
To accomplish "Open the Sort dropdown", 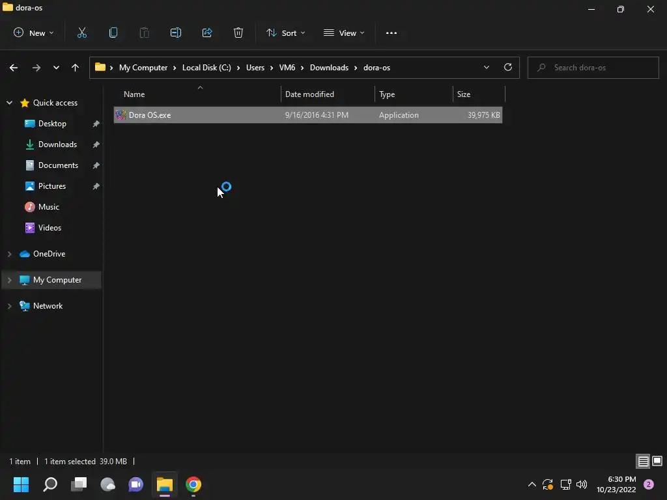I will pos(285,33).
